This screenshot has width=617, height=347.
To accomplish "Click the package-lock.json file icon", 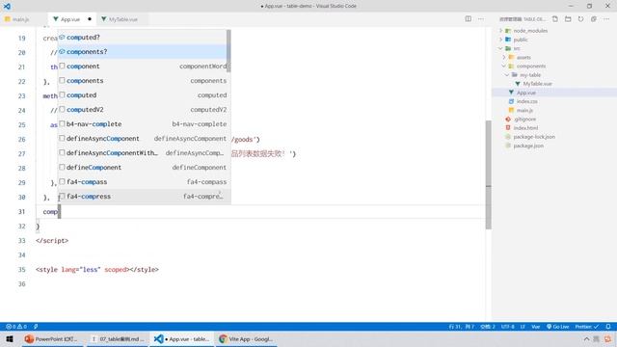I will [508, 137].
